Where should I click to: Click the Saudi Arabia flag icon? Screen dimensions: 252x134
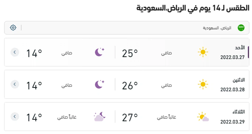(x=241, y=28)
